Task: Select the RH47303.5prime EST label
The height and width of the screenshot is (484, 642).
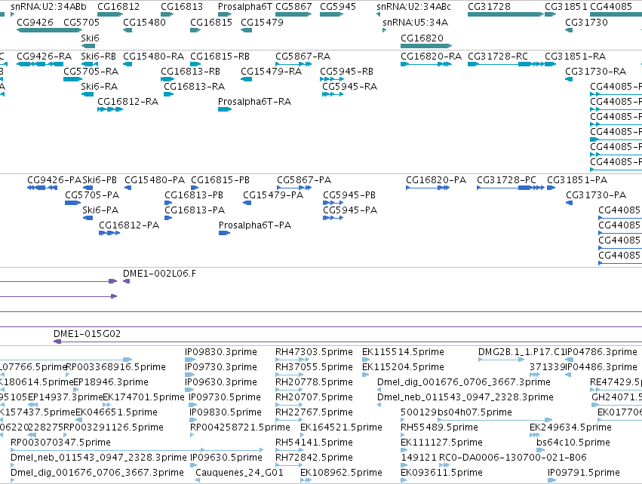Action: [314, 352]
